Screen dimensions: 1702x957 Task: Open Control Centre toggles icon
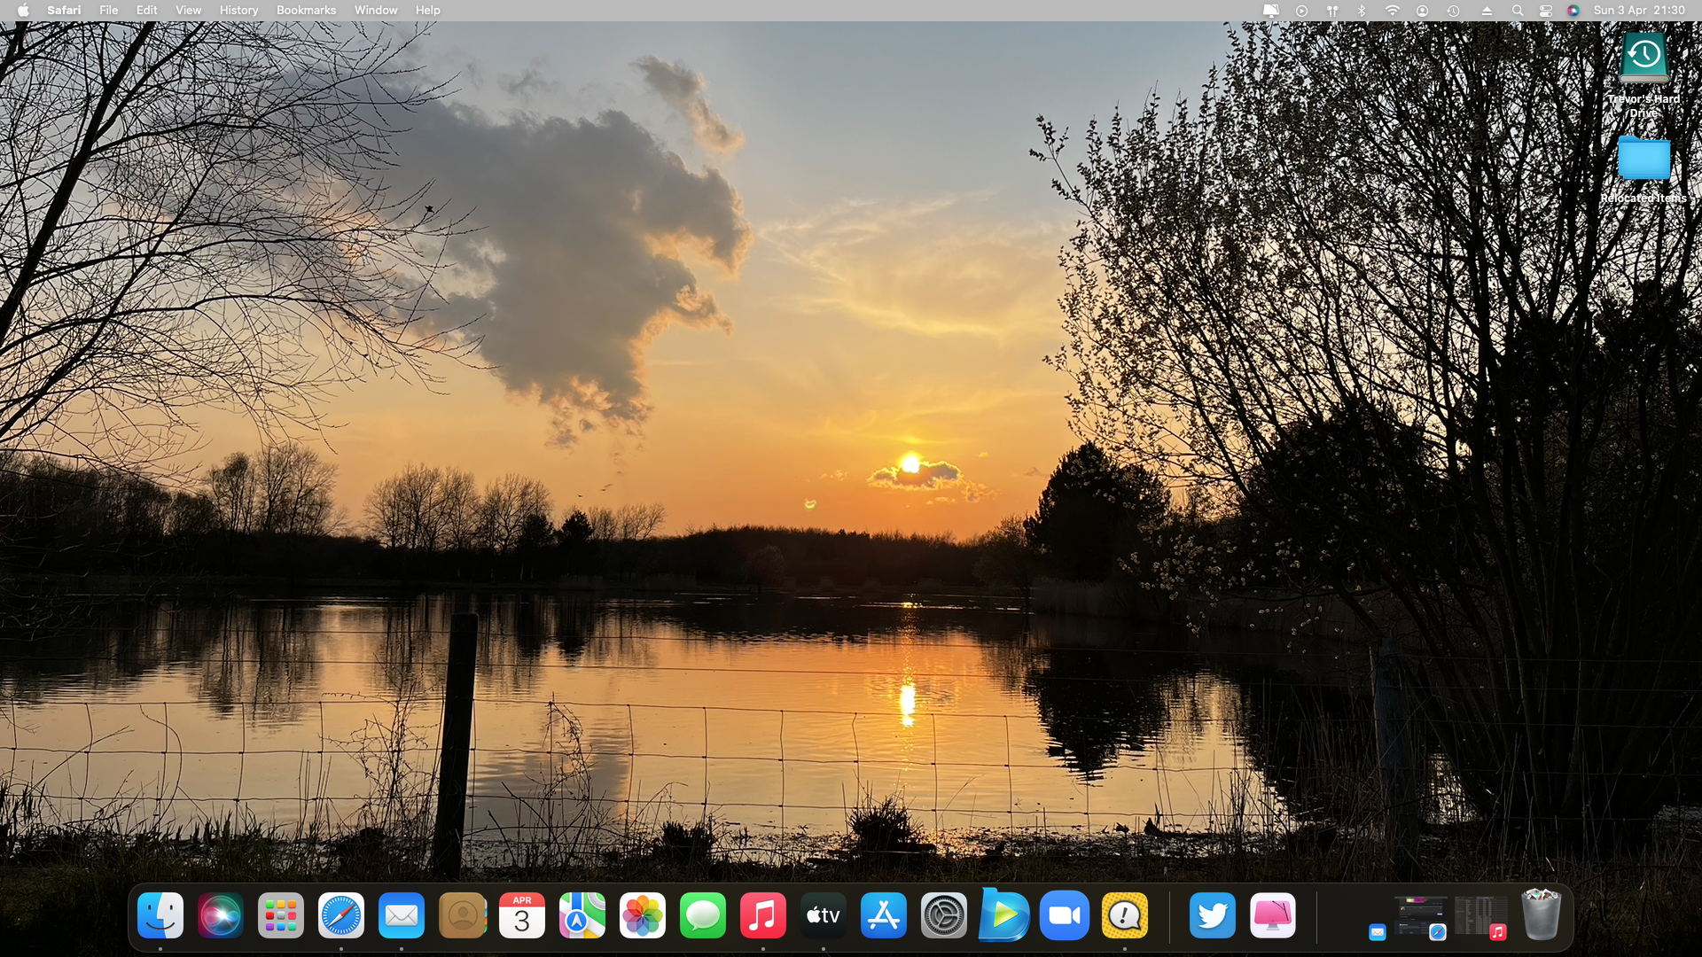pos(1546,11)
